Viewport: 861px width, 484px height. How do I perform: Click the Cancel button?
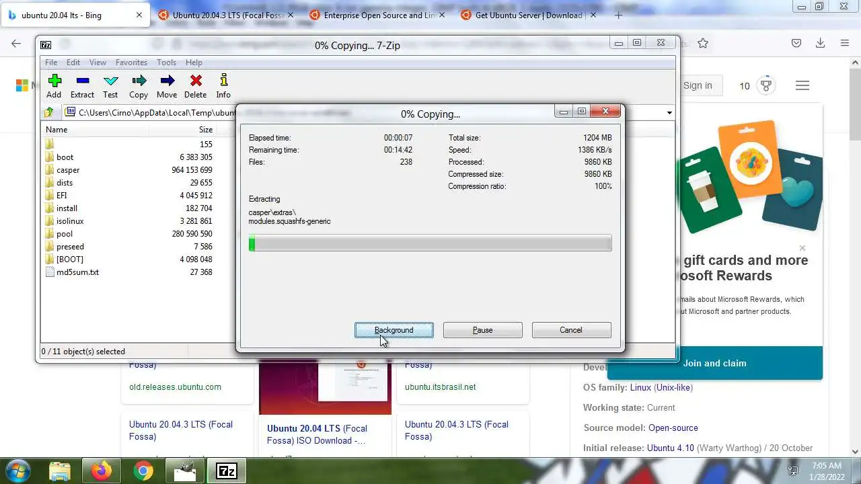pos(571,330)
